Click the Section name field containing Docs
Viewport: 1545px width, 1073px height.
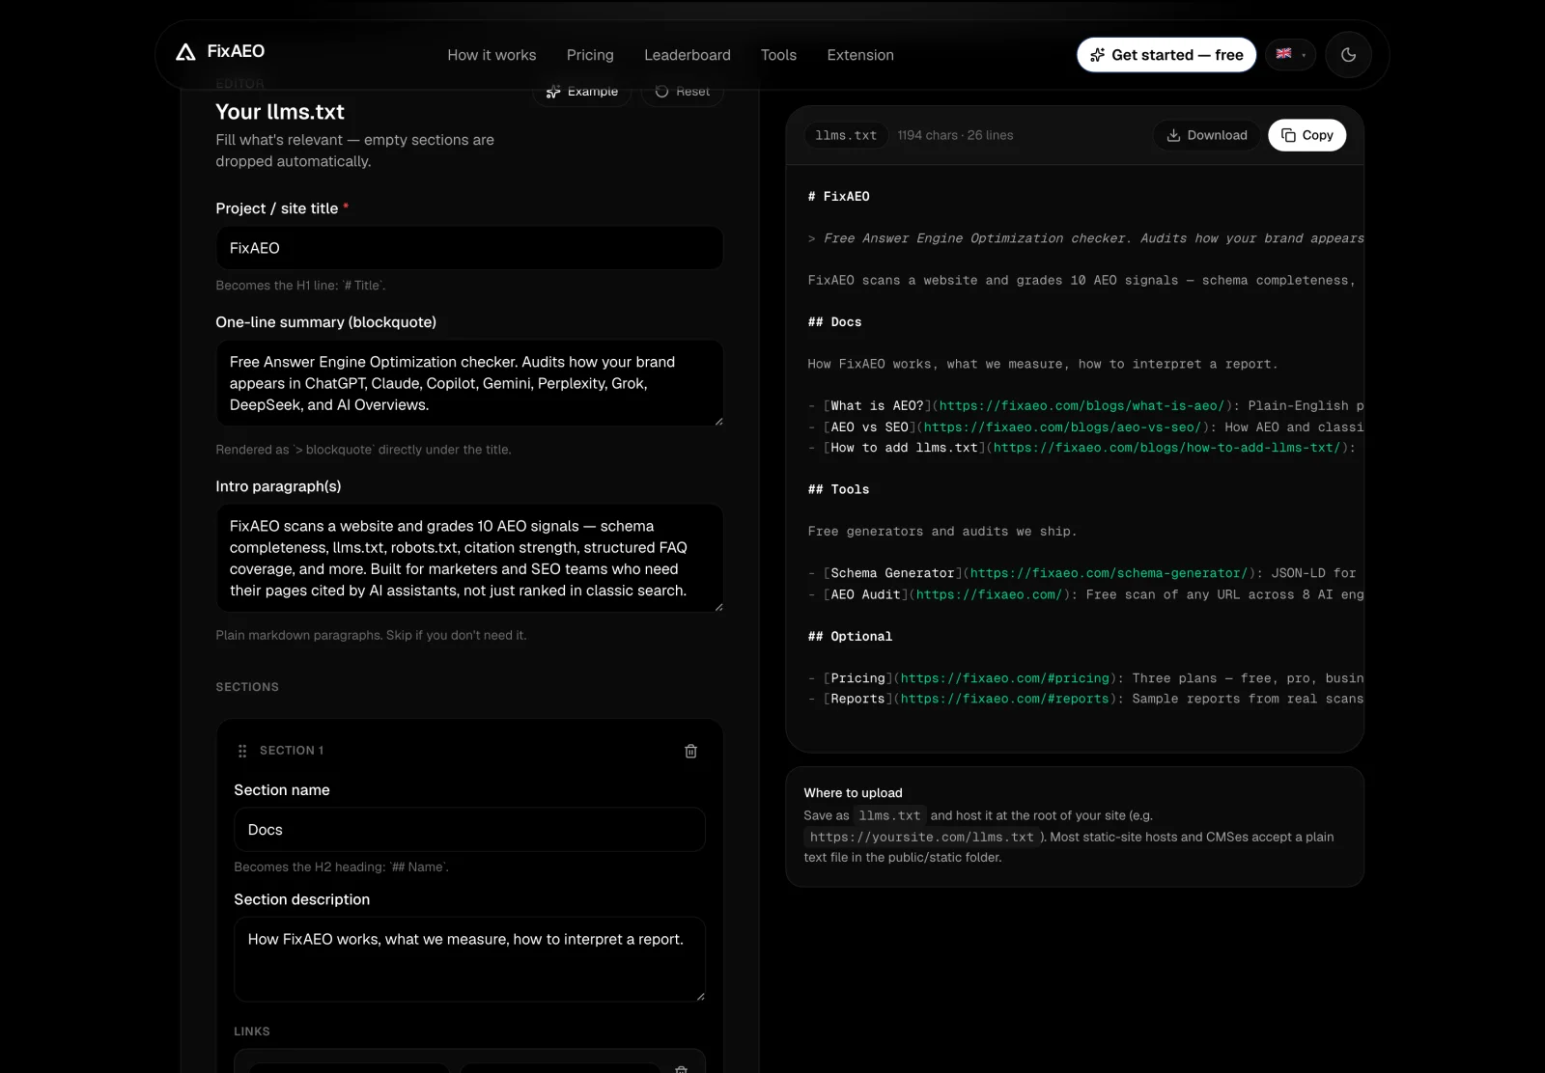[469, 830]
